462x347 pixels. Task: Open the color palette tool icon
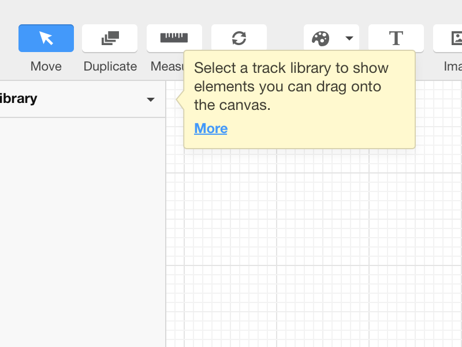(x=321, y=38)
